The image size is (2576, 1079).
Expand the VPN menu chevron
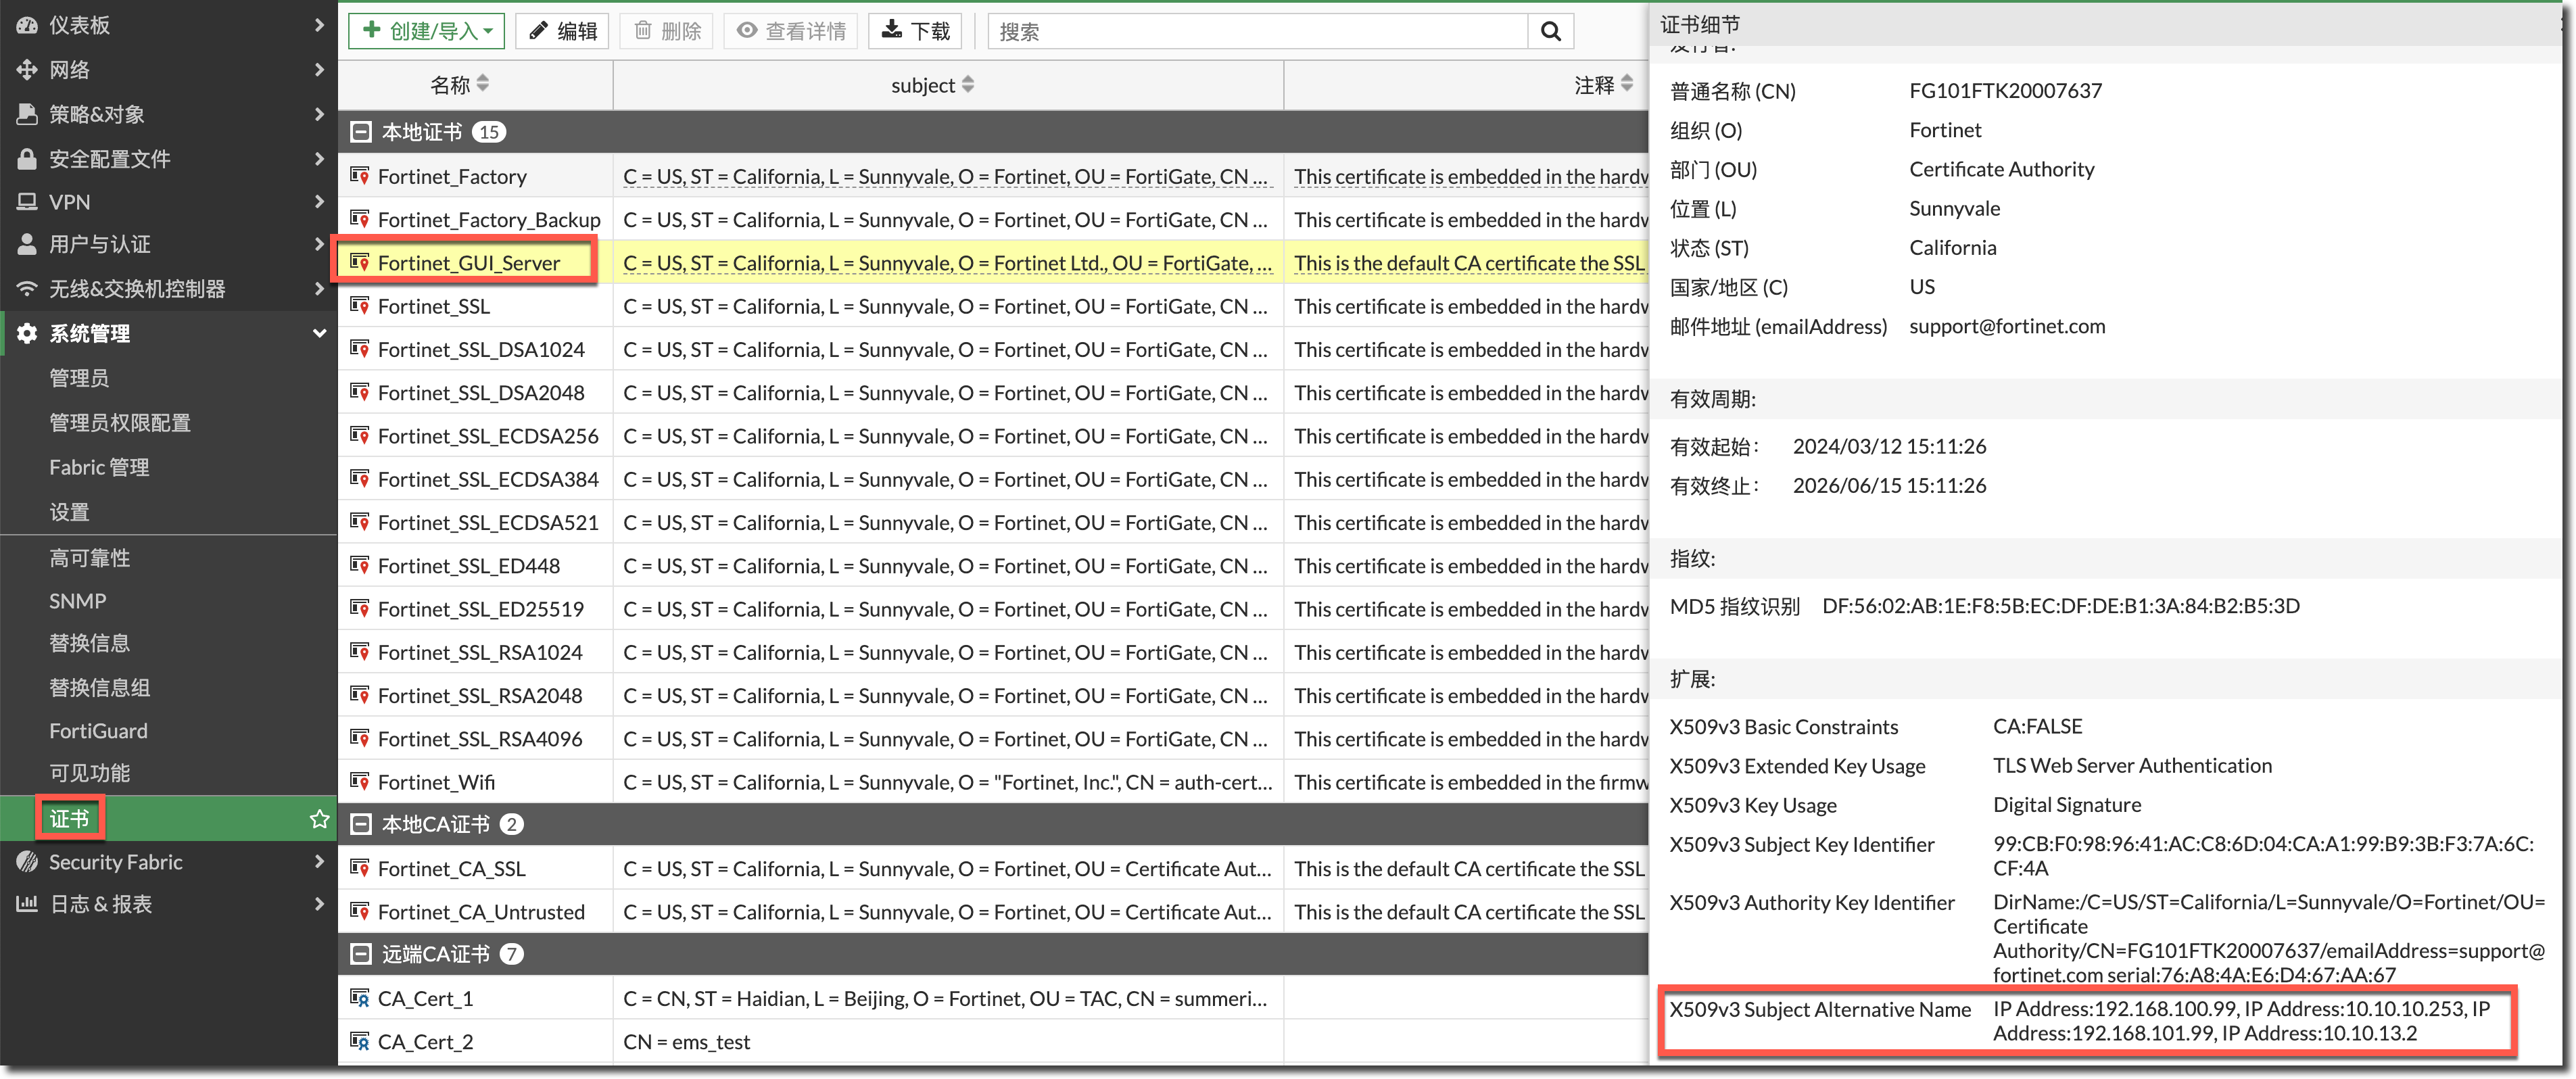click(x=319, y=202)
